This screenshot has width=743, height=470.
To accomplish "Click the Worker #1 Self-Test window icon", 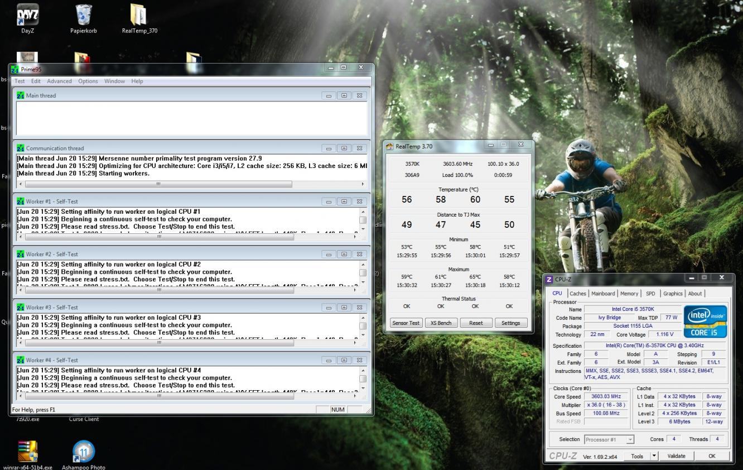I will 21,201.
